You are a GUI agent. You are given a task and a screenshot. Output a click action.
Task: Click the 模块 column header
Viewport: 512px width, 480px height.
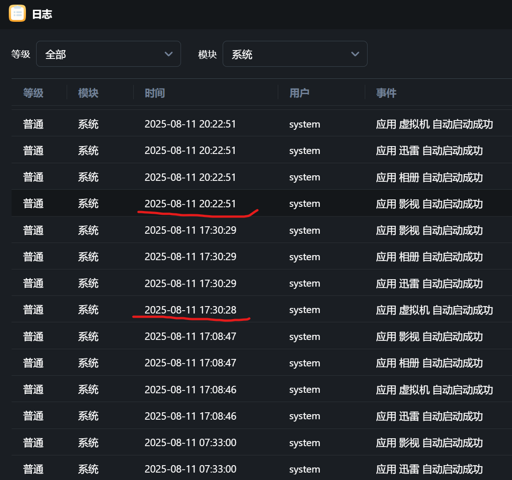coord(88,93)
